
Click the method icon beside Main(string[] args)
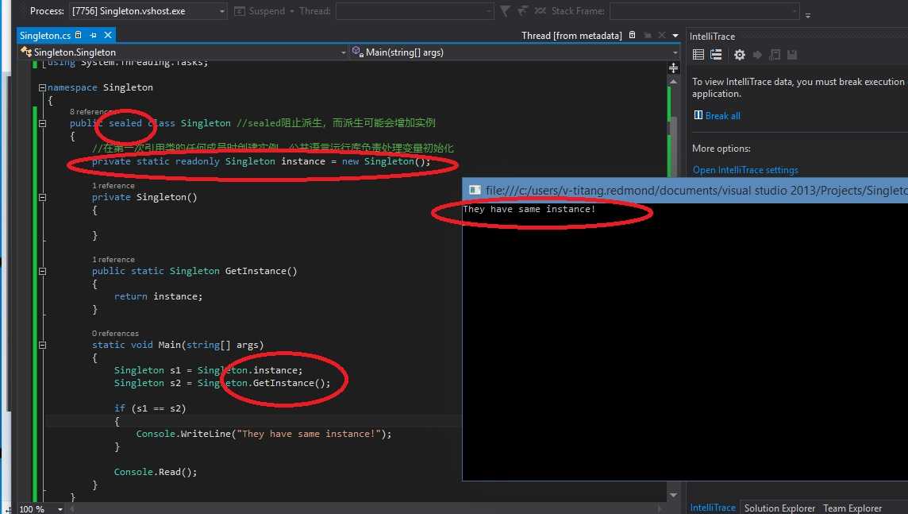[357, 52]
